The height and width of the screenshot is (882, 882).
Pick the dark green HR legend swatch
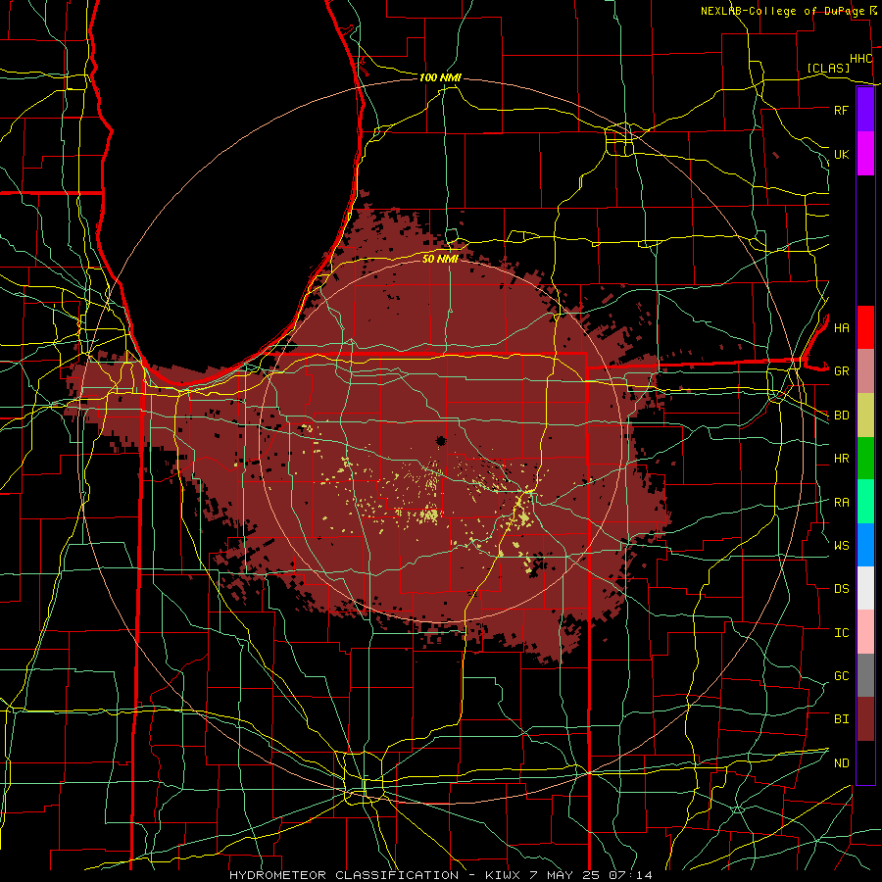point(865,459)
